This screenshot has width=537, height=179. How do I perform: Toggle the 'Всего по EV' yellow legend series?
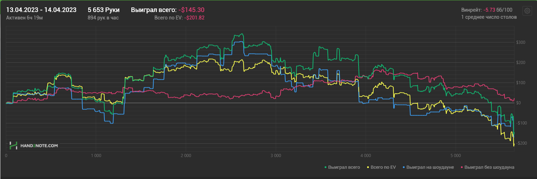(x=382, y=167)
